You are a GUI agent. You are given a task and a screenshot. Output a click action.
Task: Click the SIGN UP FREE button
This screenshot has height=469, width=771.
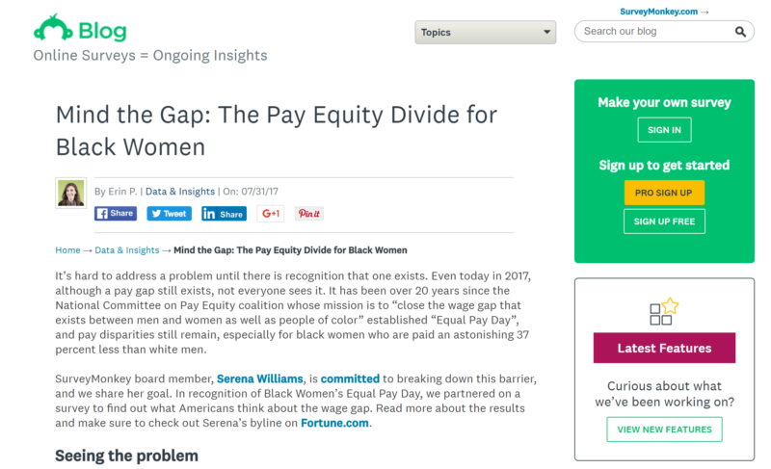click(664, 221)
